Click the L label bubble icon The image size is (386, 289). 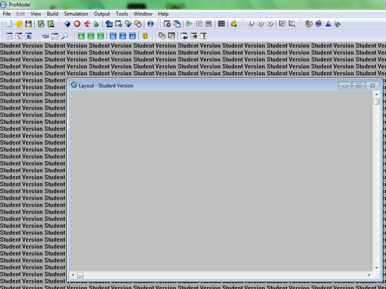point(251,24)
